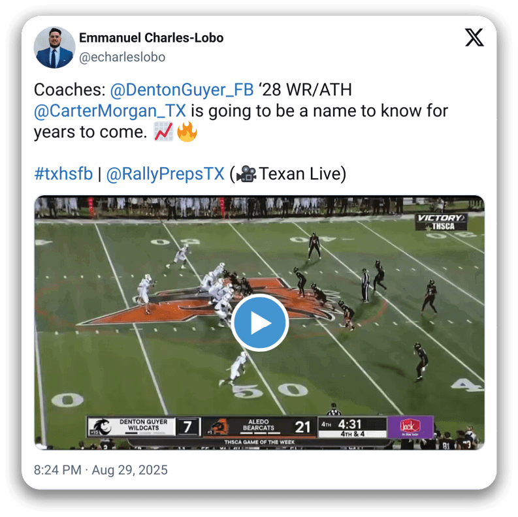Click the fire emoji
Viewport: 518px width, 517px height.
(x=187, y=132)
